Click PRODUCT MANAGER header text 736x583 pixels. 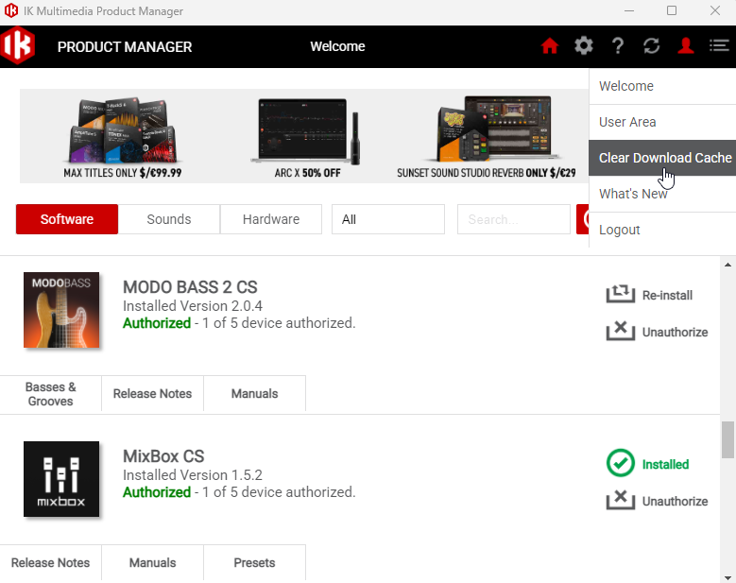point(125,47)
